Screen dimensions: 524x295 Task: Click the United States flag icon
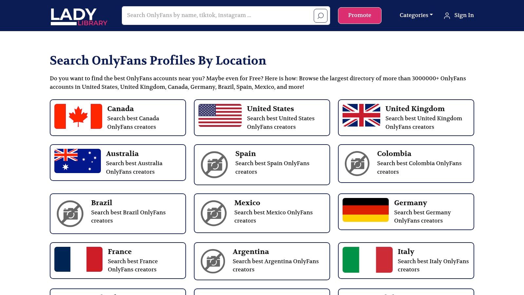(x=219, y=116)
